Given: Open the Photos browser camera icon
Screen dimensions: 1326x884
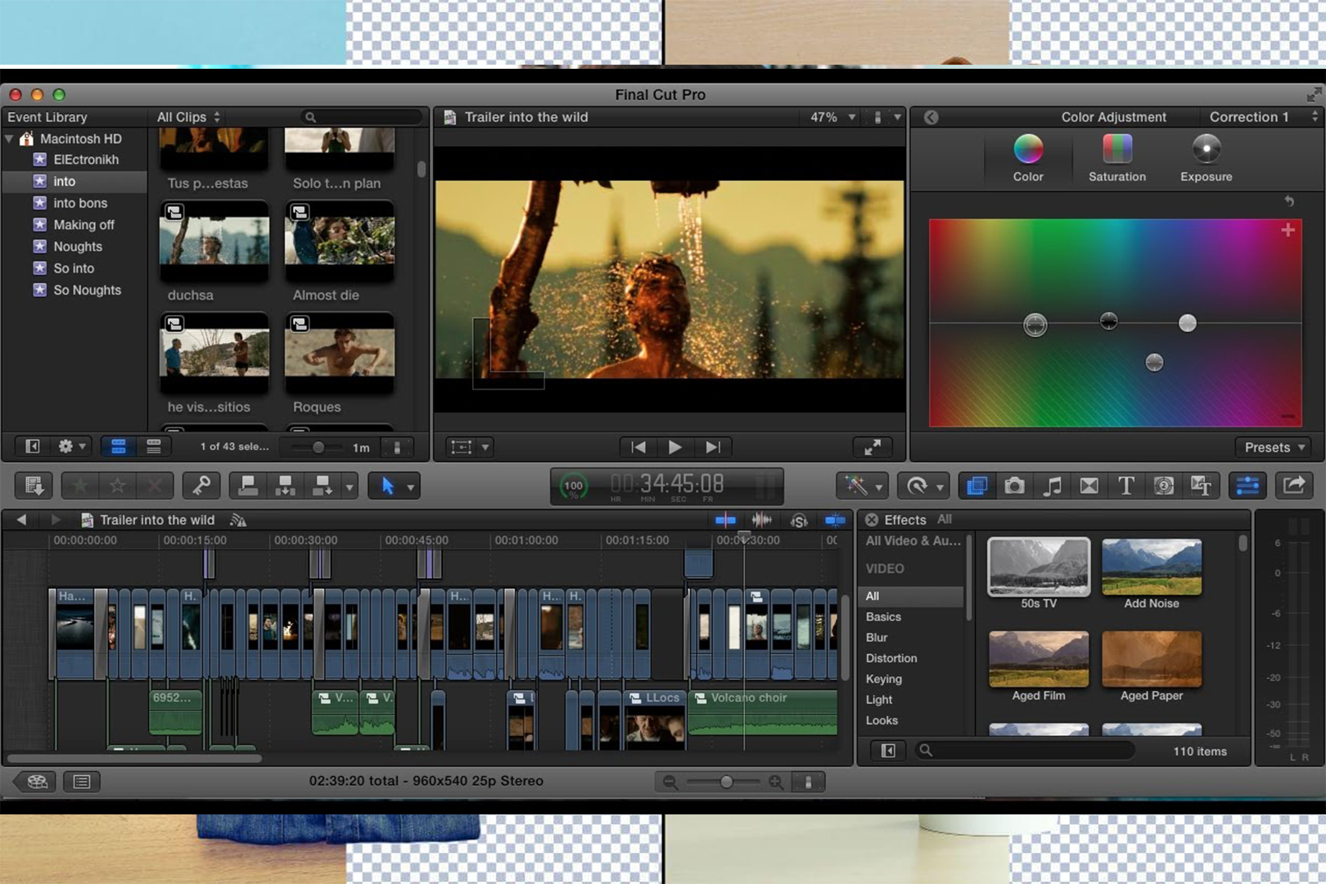Looking at the screenshot, I should coord(1014,486).
